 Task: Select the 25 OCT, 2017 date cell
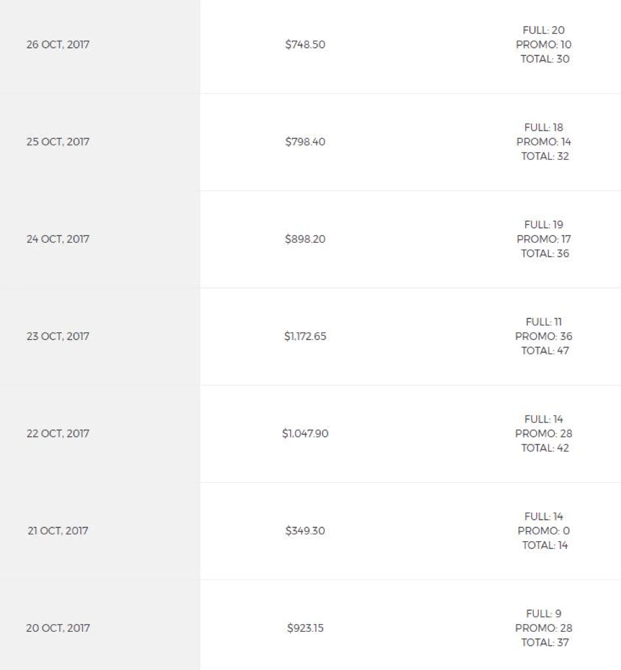pos(58,142)
